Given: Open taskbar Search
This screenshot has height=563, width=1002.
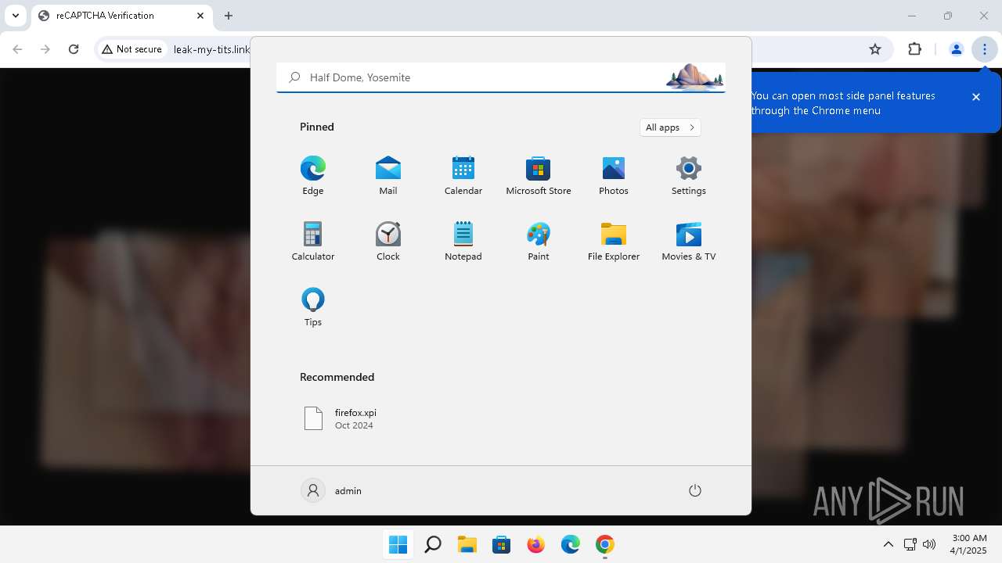Looking at the screenshot, I should coord(432,544).
